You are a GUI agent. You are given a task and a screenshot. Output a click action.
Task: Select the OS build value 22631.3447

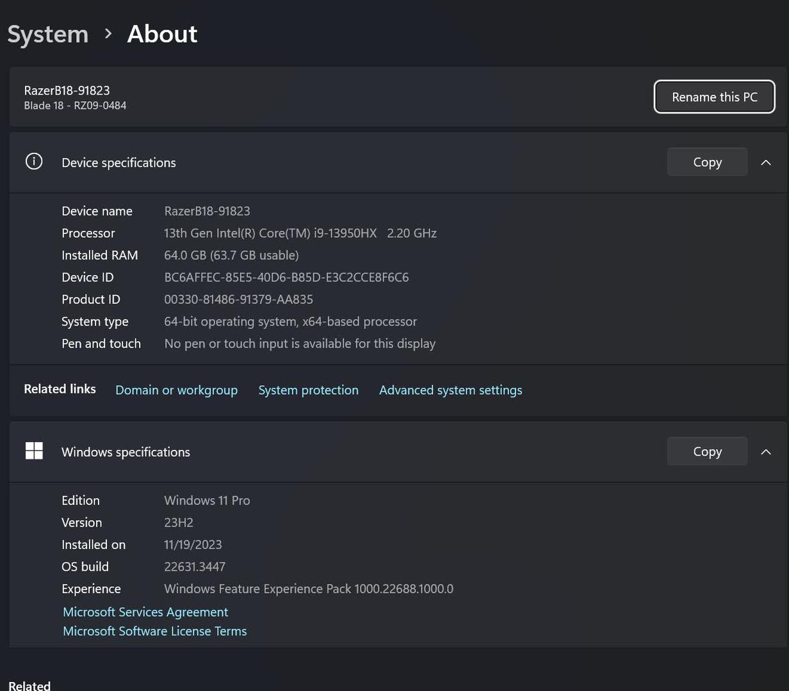pos(195,566)
